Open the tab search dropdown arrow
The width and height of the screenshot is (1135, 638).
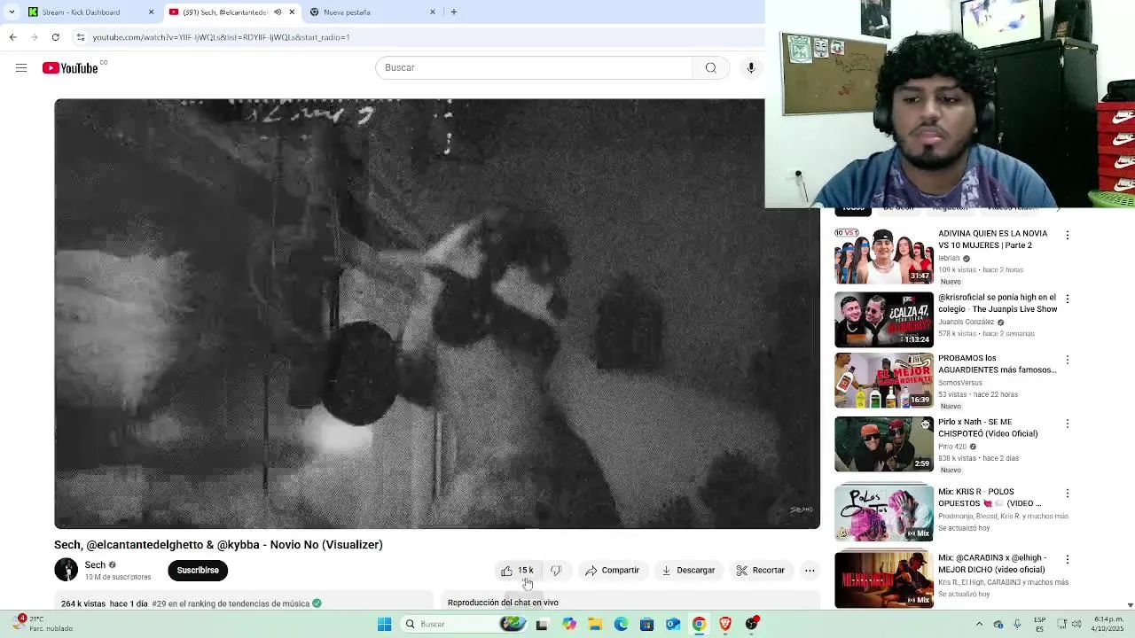click(11, 12)
